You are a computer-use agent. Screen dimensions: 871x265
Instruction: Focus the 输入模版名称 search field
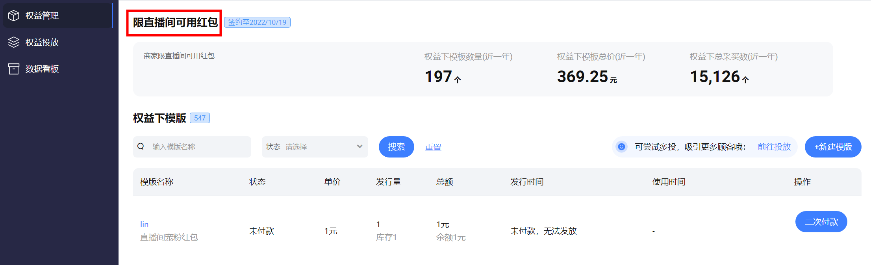point(192,147)
